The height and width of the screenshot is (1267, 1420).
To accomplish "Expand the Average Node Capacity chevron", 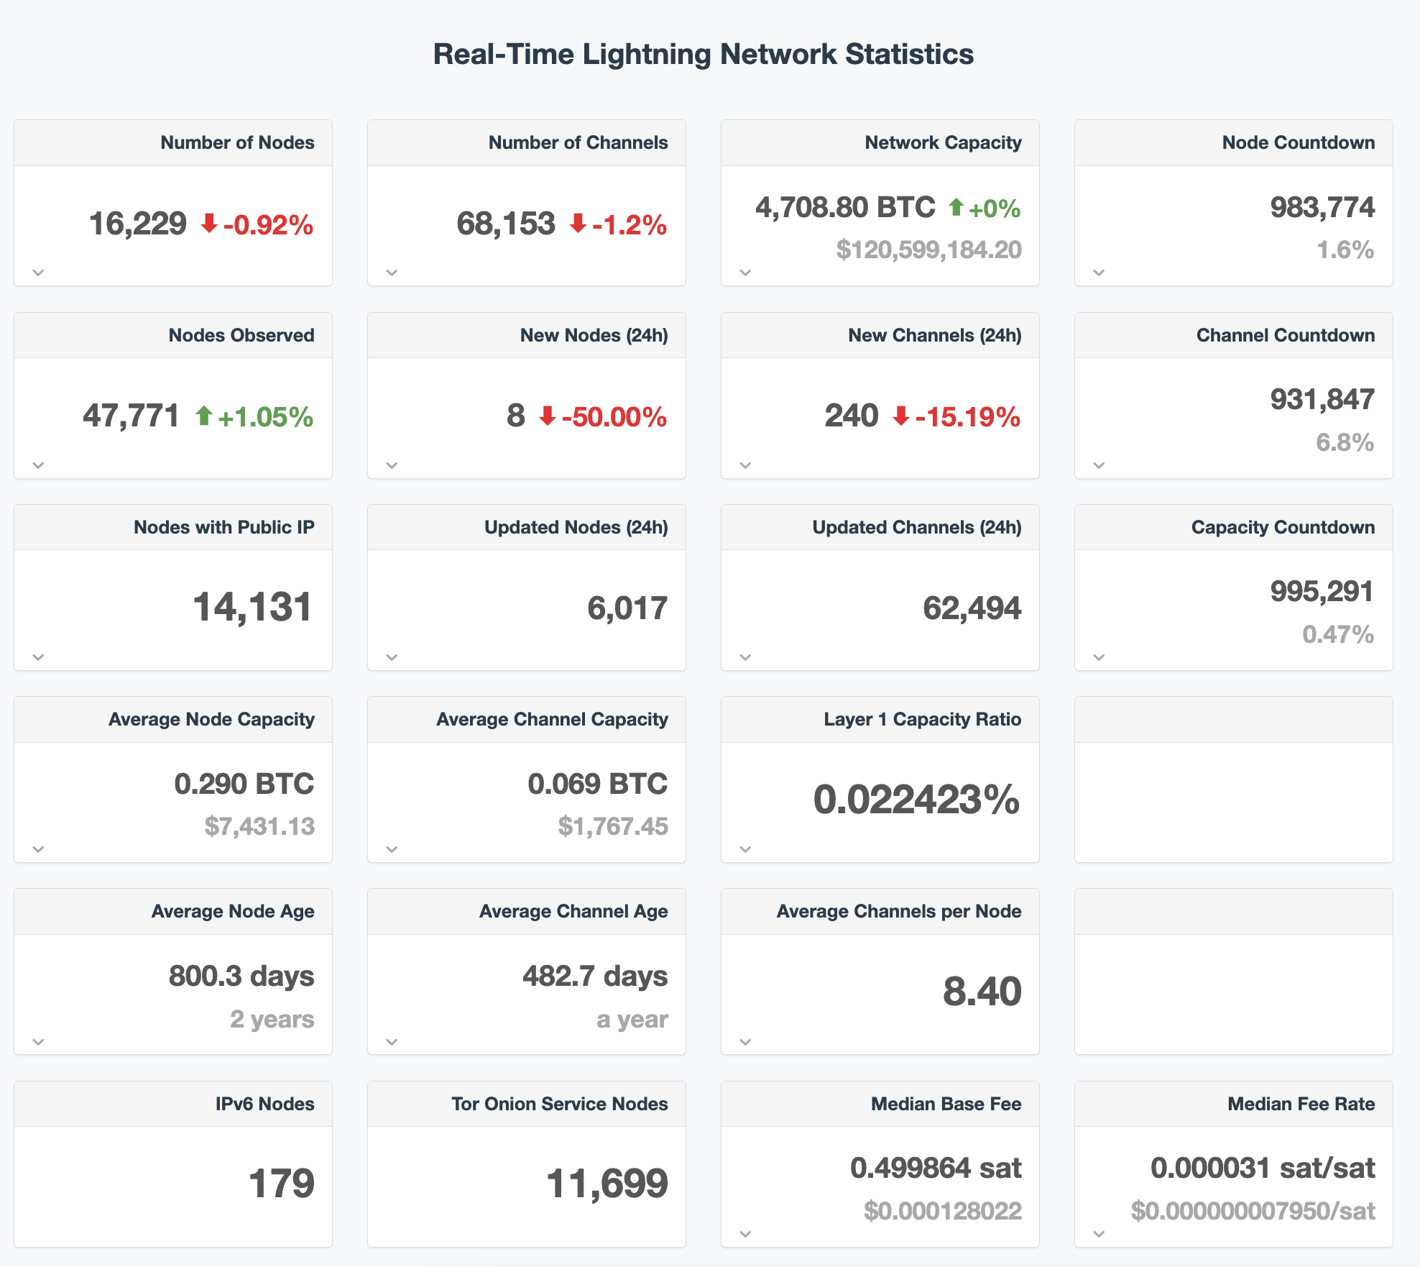I will tap(39, 849).
